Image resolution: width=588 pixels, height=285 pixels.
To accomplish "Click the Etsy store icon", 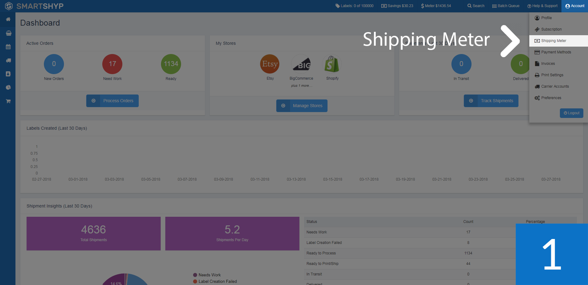I will point(270,64).
